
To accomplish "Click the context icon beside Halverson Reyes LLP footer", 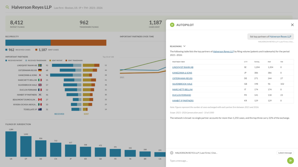I will [x=172, y=153].
